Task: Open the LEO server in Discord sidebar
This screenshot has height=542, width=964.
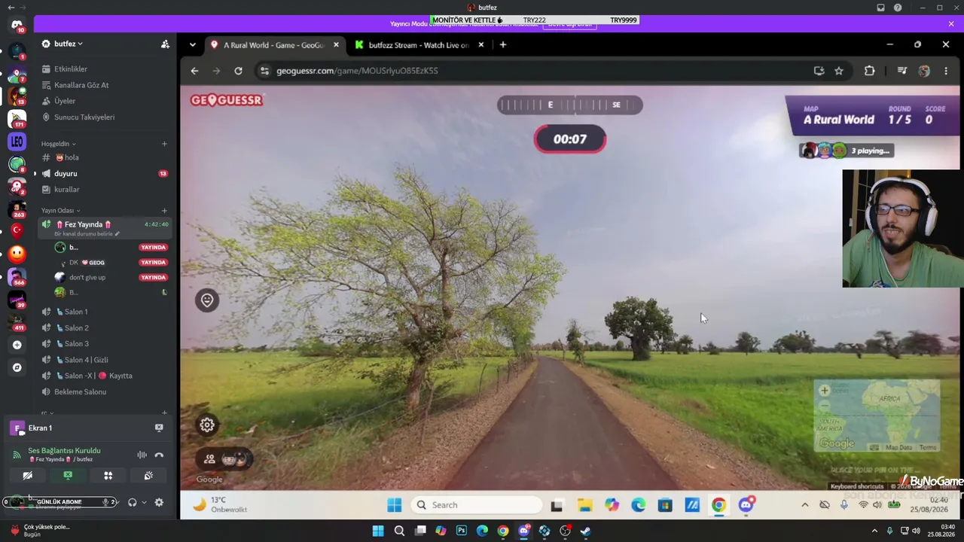Action: (x=17, y=142)
